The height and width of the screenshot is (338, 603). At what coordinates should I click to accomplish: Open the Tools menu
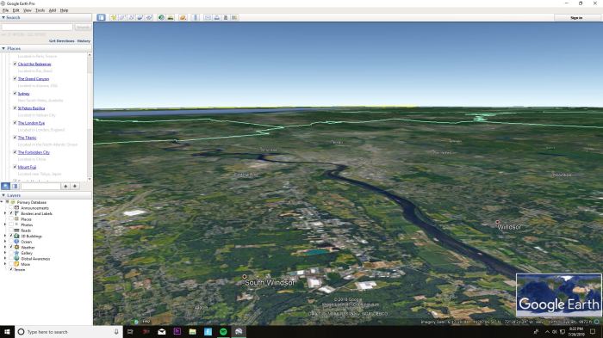coord(40,10)
